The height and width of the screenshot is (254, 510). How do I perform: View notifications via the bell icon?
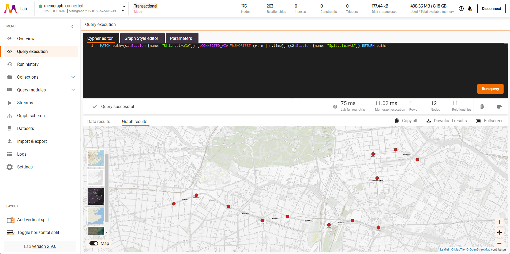pyautogui.click(x=470, y=9)
